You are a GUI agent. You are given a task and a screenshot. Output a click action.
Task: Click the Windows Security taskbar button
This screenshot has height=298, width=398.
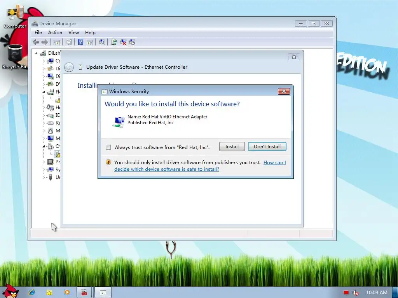click(x=103, y=293)
